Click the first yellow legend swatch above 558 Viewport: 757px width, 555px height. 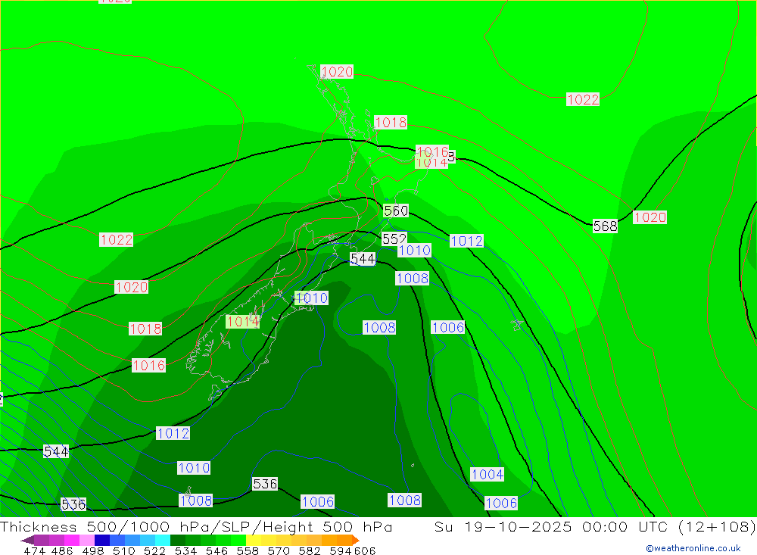click(x=254, y=540)
